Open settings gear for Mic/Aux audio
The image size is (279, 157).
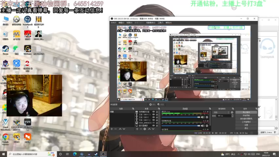pos(207,117)
